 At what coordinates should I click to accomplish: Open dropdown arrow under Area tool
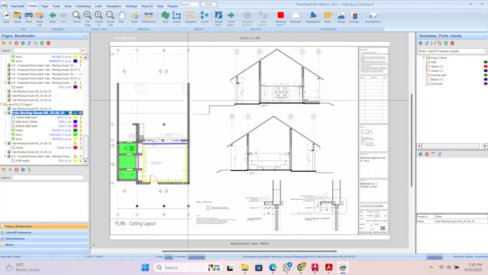click(x=165, y=25)
